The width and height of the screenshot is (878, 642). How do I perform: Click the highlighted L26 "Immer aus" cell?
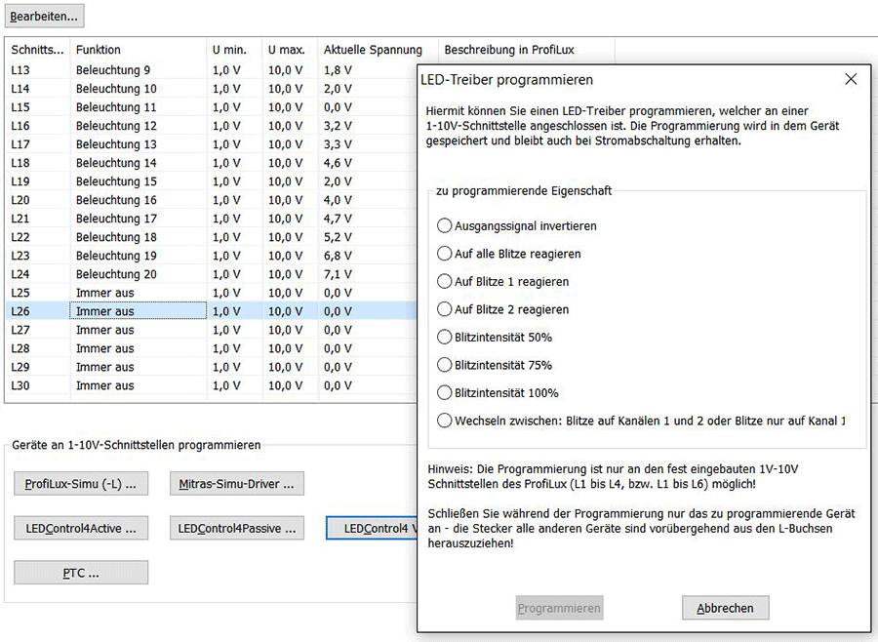(x=137, y=311)
